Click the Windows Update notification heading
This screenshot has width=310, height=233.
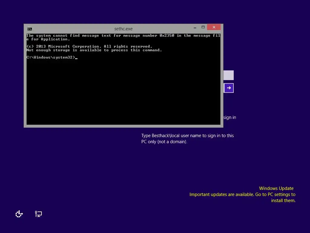coord(276,188)
